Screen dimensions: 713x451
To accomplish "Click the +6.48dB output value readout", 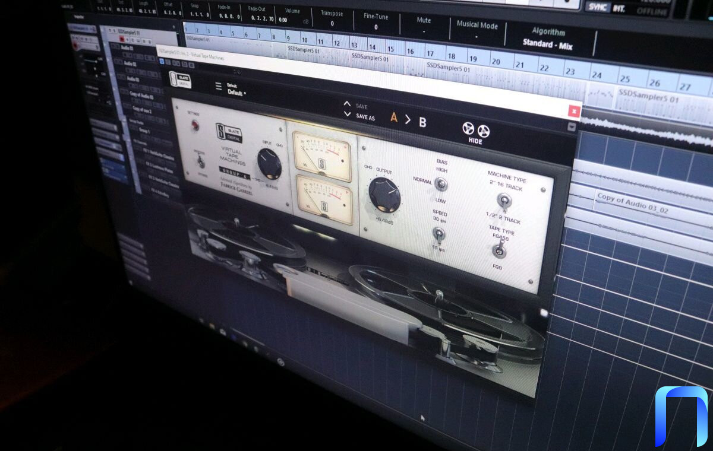I will click(x=383, y=222).
